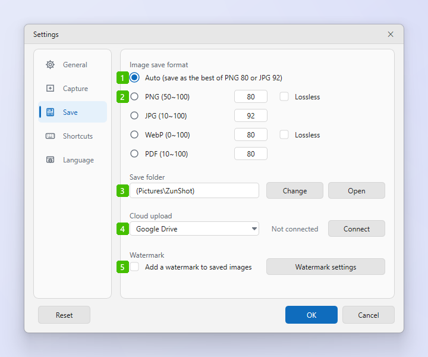Select the WebP (0~100) radio option

coord(134,134)
